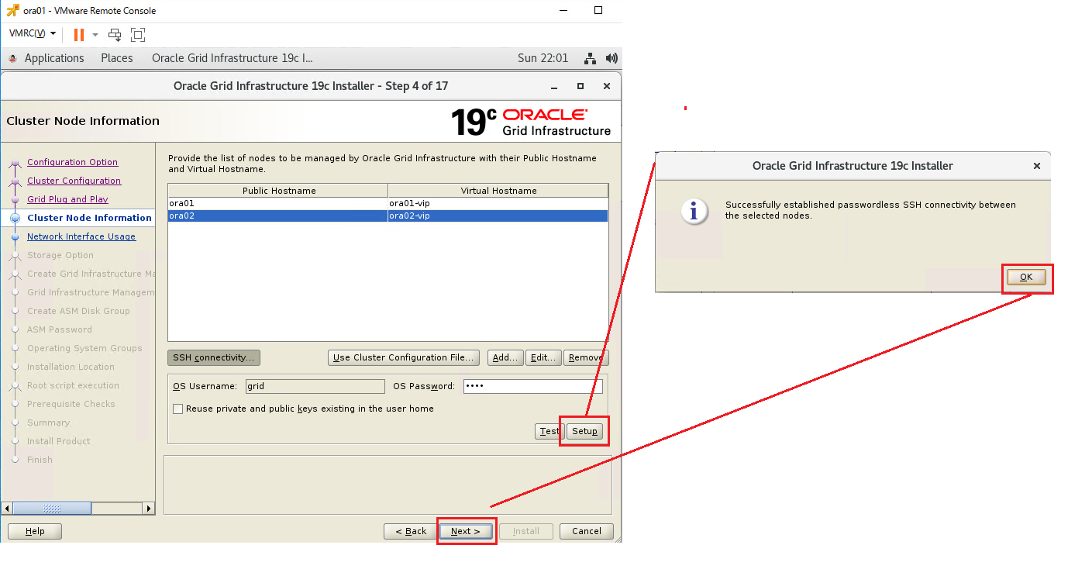Minimize the Grid Infrastructure installer window
The image size is (1092, 576).
555,86
